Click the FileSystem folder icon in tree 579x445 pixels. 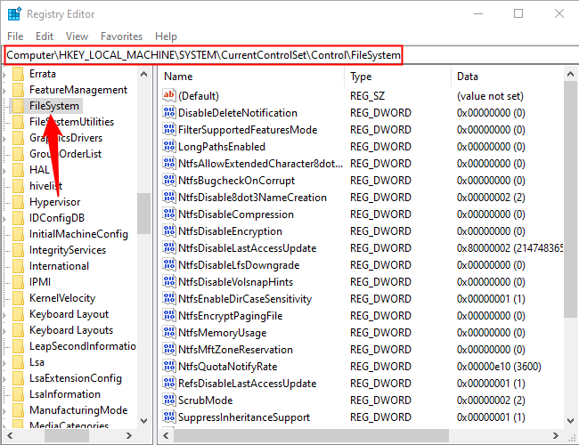pyautogui.click(x=18, y=106)
